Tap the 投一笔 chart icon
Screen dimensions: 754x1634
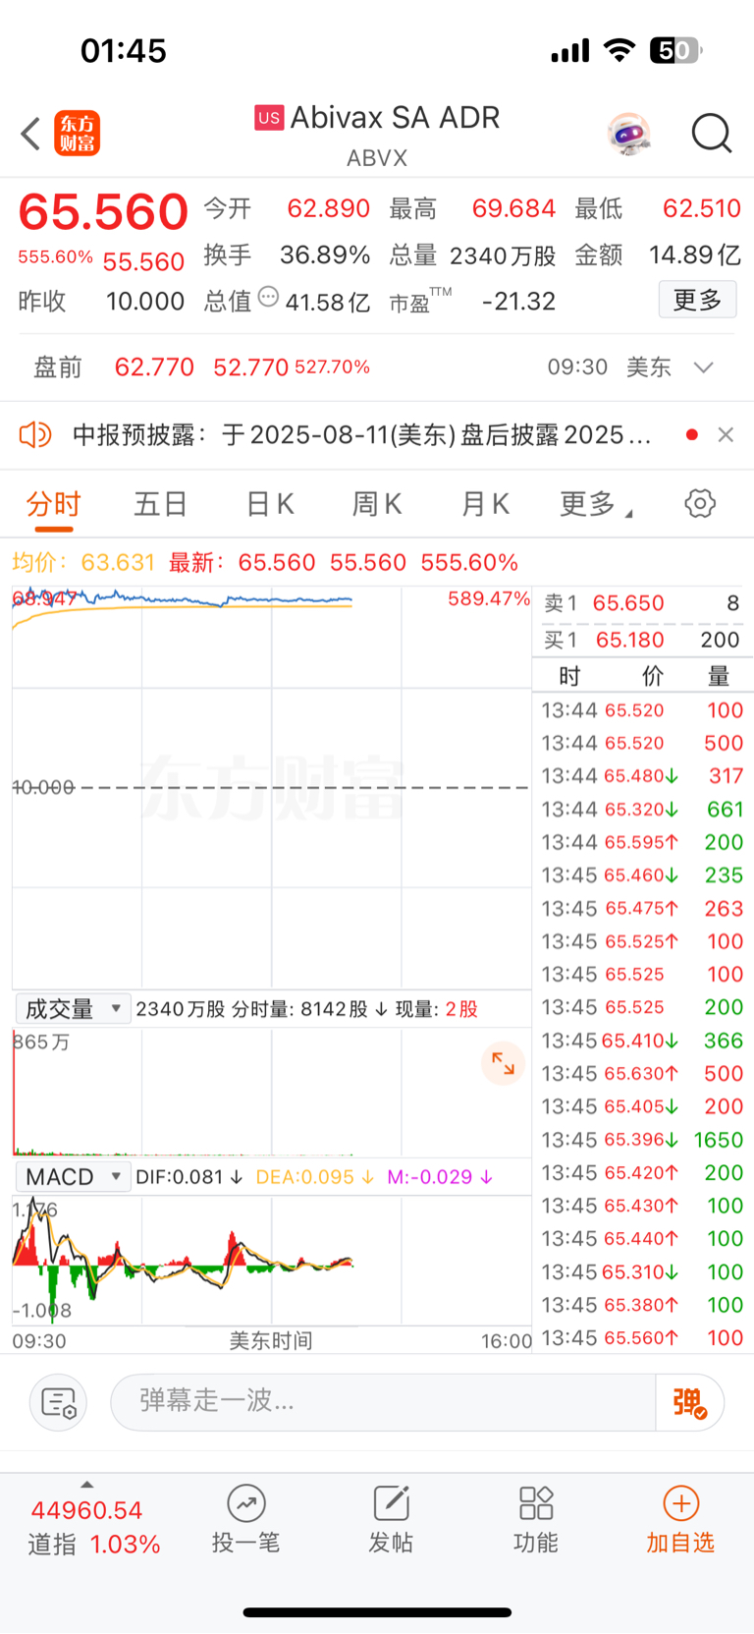(245, 1503)
